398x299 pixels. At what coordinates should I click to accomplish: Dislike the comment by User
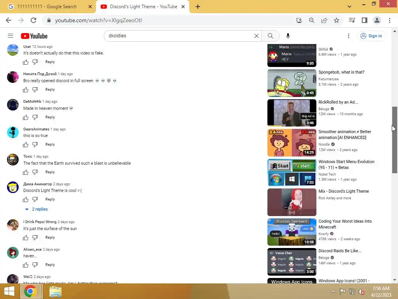click(x=35, y=62)
